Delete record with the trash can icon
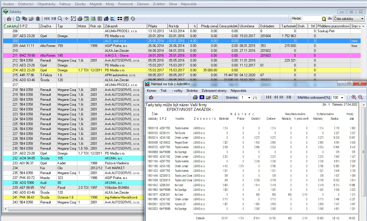This screenshot has height=221, width=367. 38,19
